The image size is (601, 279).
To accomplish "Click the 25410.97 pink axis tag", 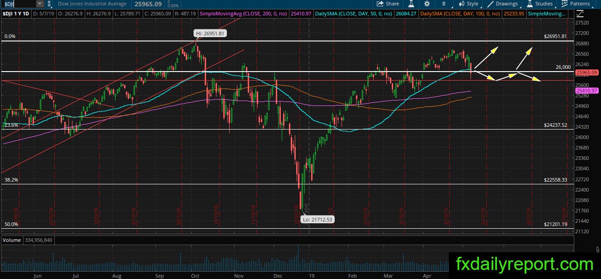I will click(587, 91).
